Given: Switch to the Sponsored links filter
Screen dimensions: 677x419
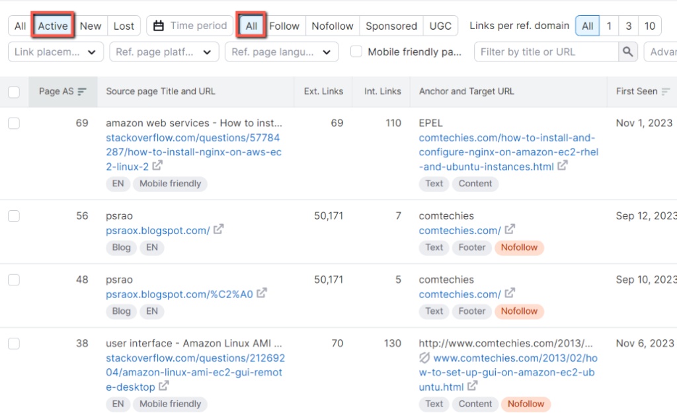Looking at the screenshot, I should click(x=391, y=25).
